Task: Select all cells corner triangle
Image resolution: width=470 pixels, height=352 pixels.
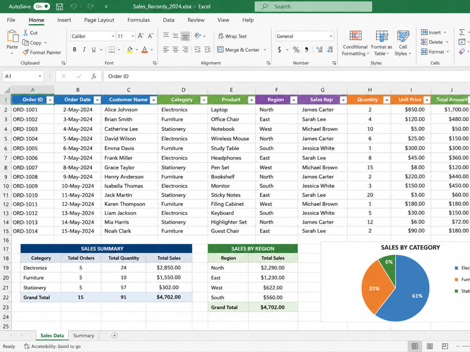Action: pos(7,90)
